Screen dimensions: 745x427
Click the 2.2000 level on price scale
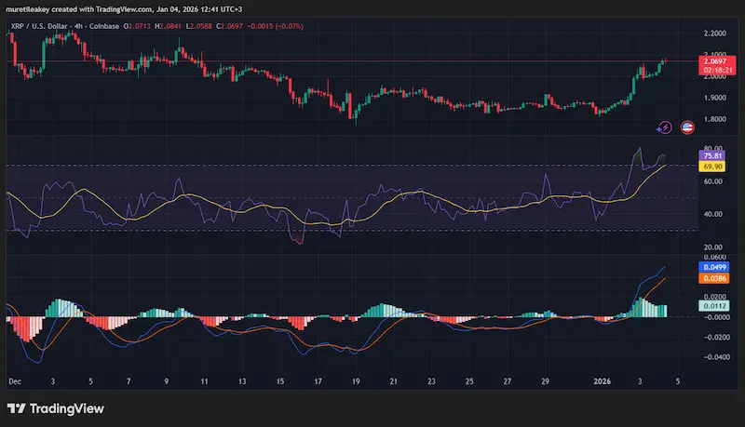pos(715,31)
